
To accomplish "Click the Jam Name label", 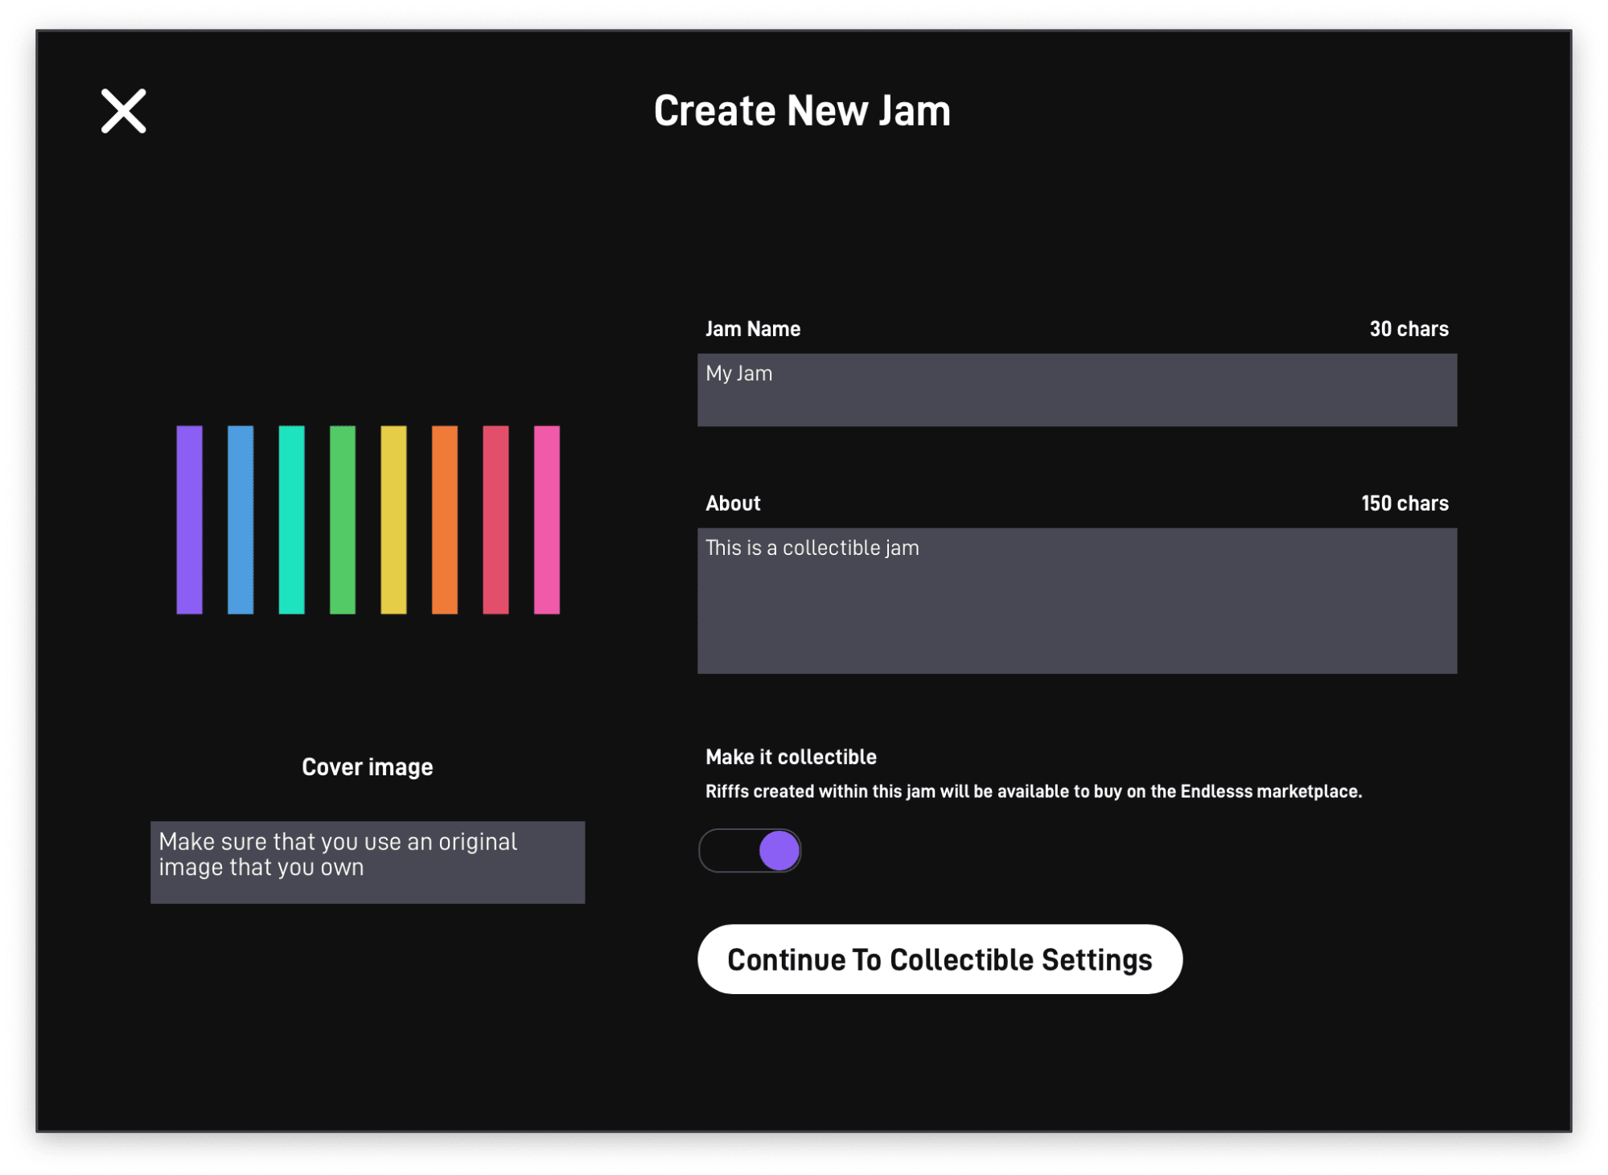I will [753, 329].
